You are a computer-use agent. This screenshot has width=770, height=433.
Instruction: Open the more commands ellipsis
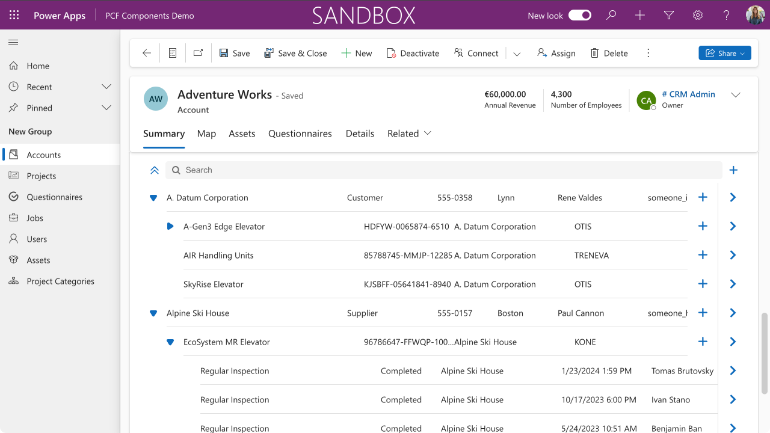point(648,53)
